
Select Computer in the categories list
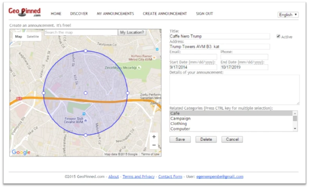[231, 129]
